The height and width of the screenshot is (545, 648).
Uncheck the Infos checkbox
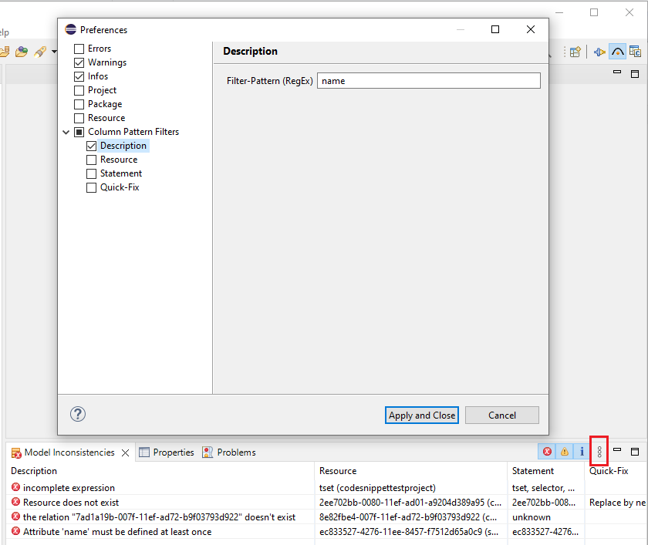79,76
